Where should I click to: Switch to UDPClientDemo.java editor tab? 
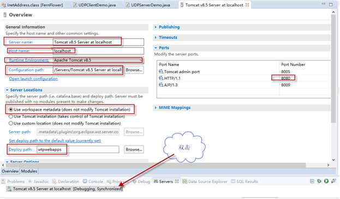pyautogui.click(x=94, y=5)
